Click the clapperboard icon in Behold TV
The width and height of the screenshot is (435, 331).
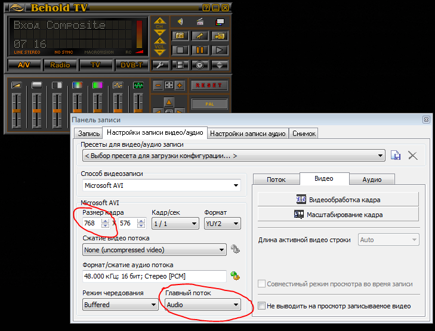click(200, 21)
